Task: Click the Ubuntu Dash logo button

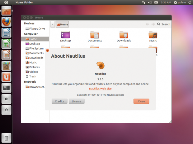Action: click(6, 2)
